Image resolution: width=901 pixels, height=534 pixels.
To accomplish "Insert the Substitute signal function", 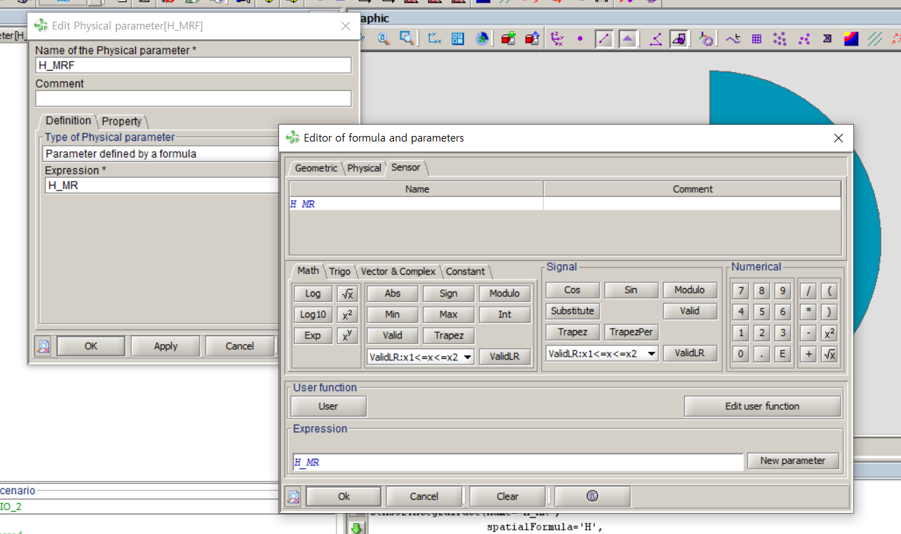I will pyautogui.click(x=572, y=311).
